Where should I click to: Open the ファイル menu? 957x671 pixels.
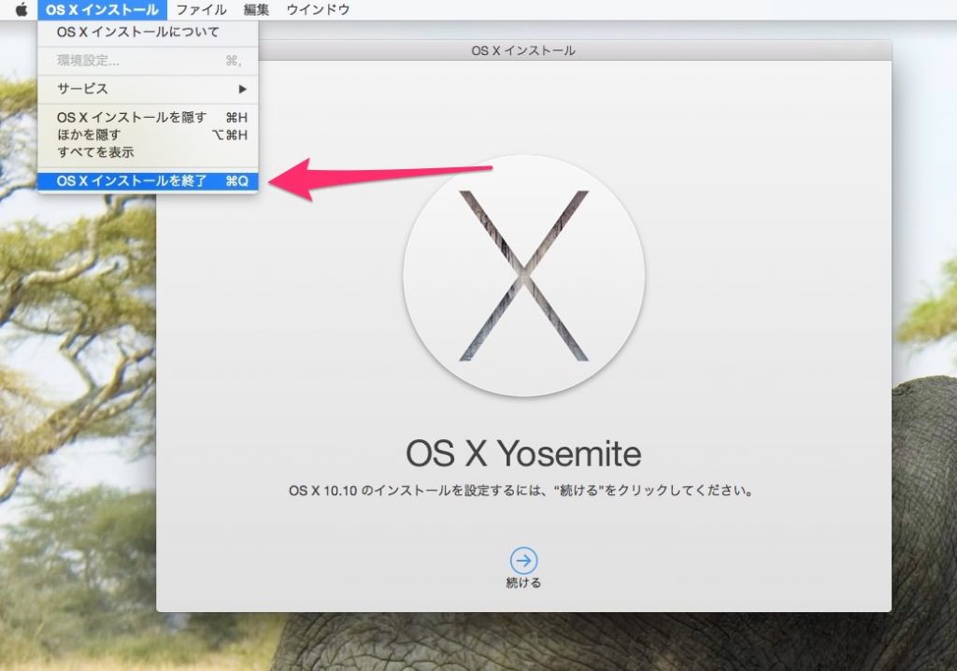point(202,9)
